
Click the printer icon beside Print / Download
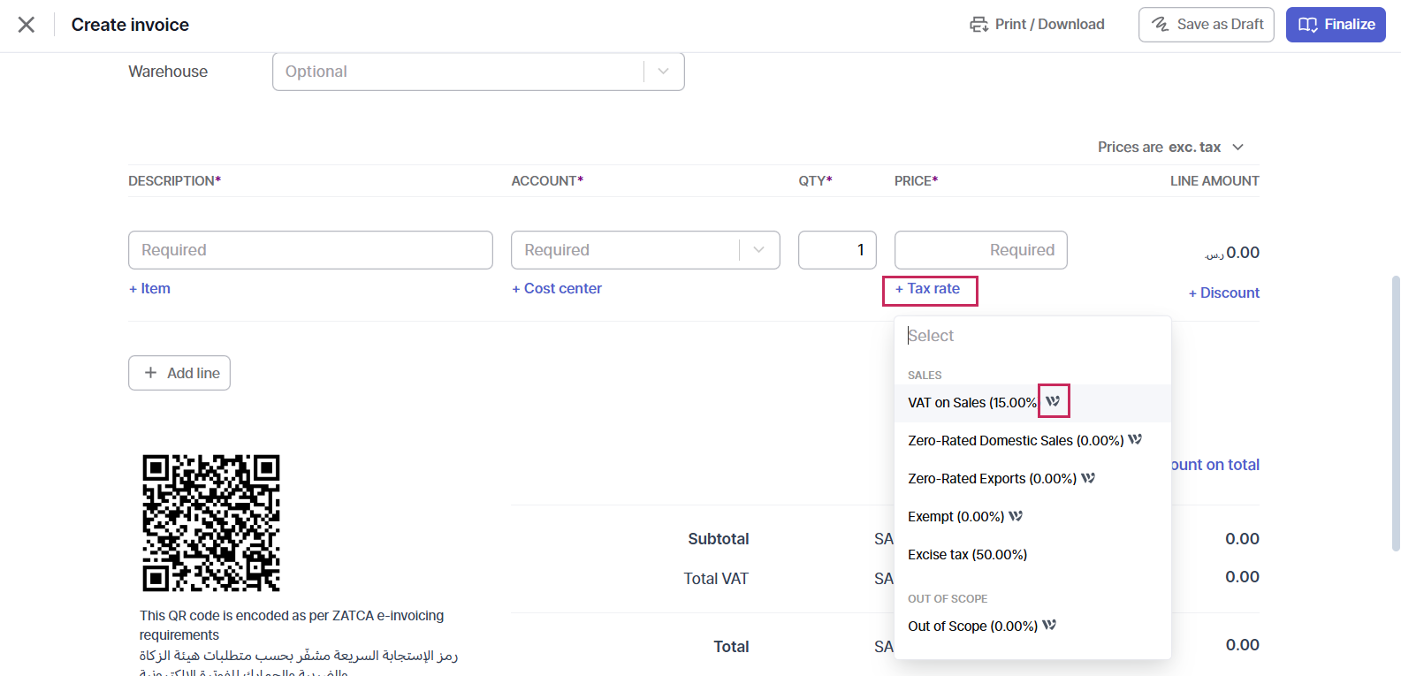[x=978, y=25]
